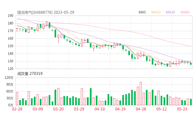Click the 04-19 date label
This screenshot has width=195, height=115.
(120, 109)
